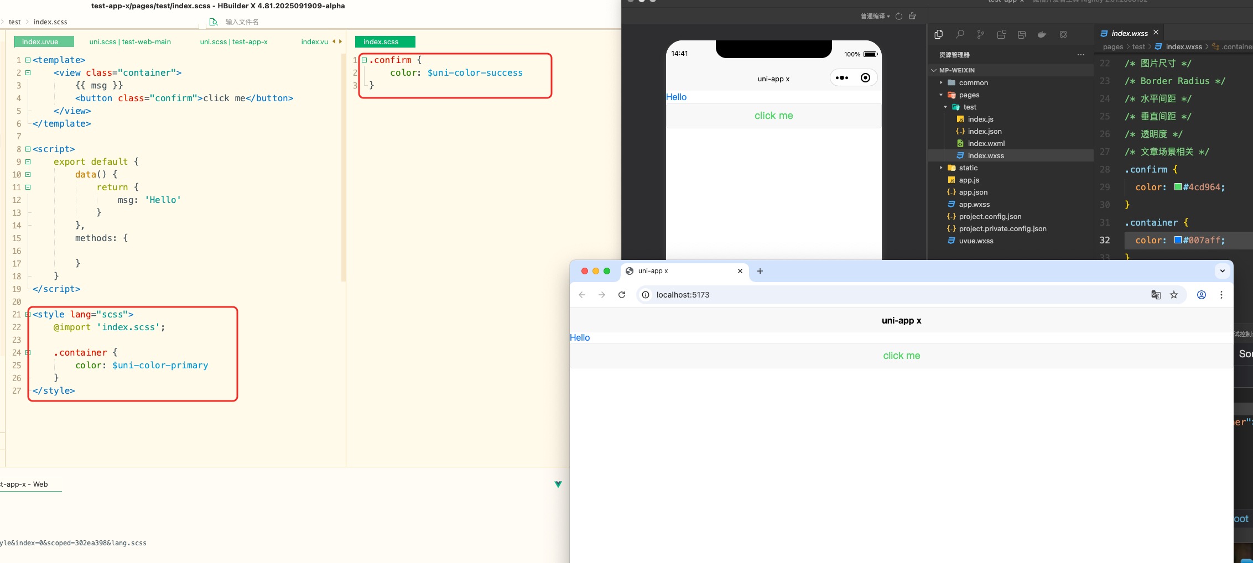Collapse the MP-WEIXIN project tree
This screenshot has height=563, width=1253.
point(934,70)
